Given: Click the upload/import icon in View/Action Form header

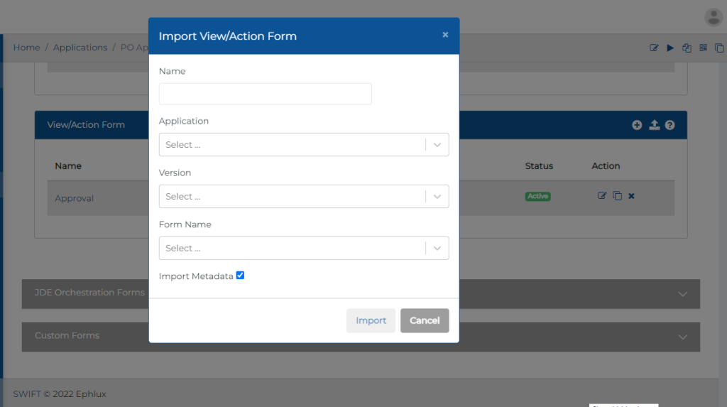Looking at the screenshot, I should coord(654,125).
